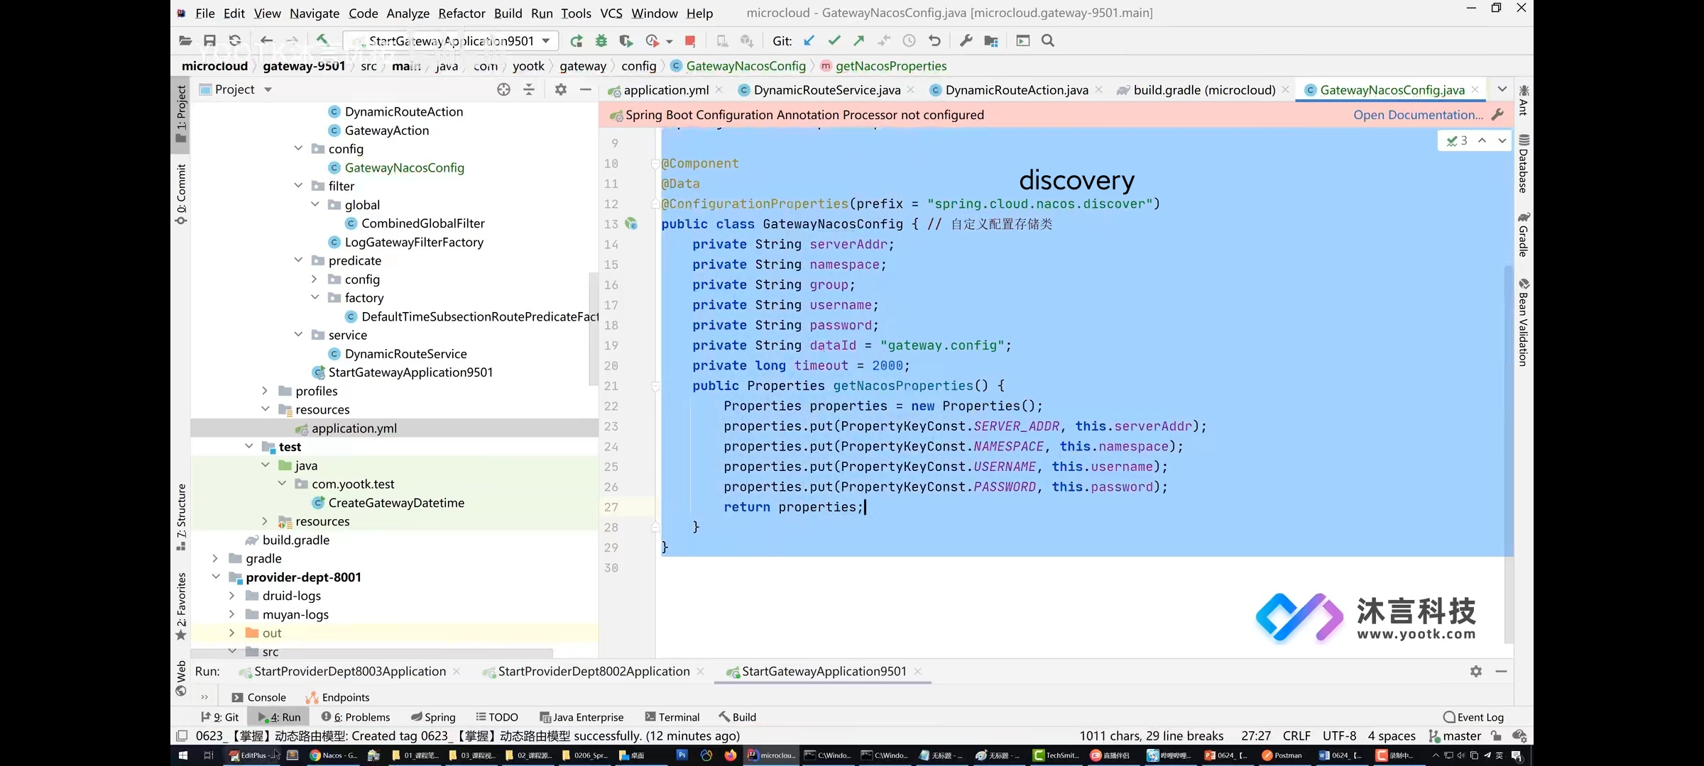Click Windows Start button
This screenshot has height=766, width=1704.
(182, 755)
